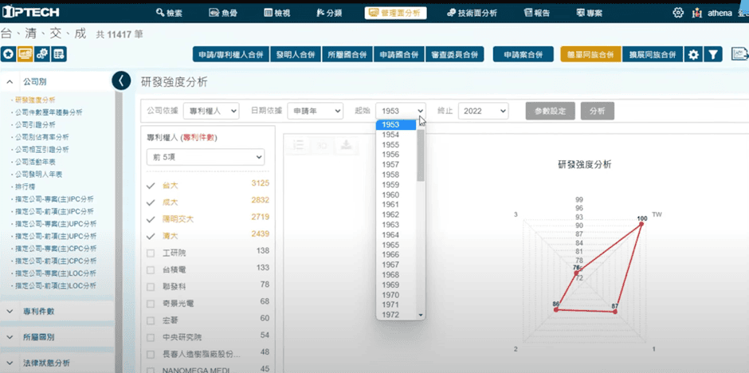The height and width of the screenshot is (373, 749).
Task: Open global settings gear in top bar
Action: click(x=678, y=13)
